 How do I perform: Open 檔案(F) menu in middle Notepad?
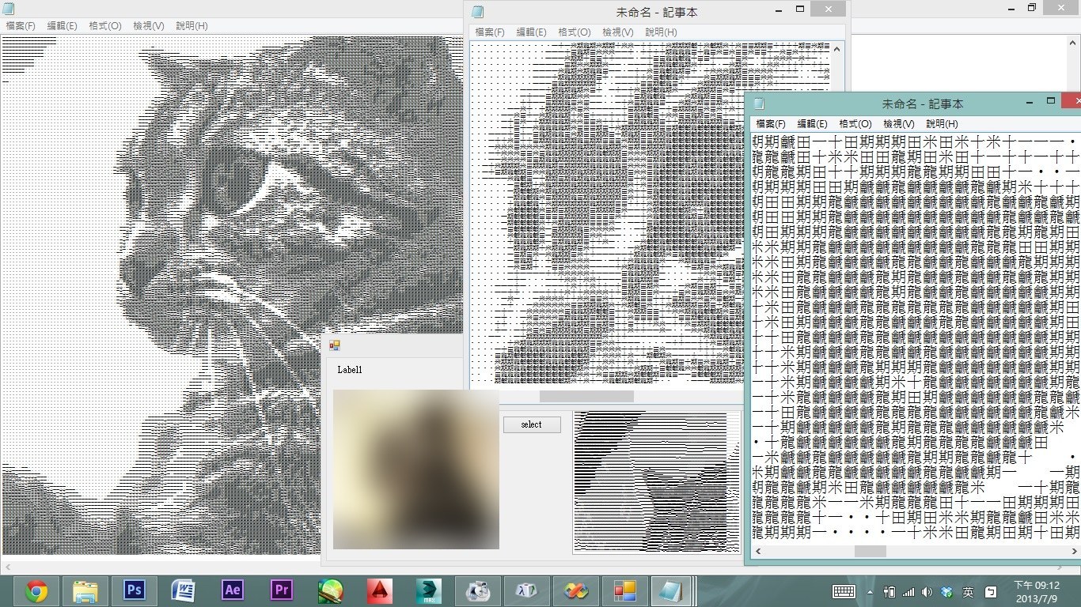point(490,32)
